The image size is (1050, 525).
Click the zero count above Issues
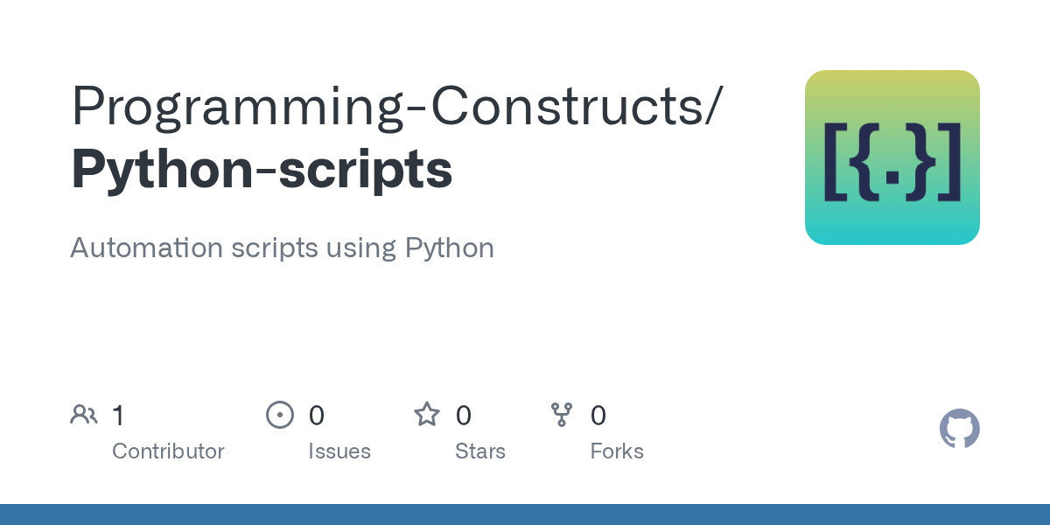pyautogui.click(x=316, y=415)
